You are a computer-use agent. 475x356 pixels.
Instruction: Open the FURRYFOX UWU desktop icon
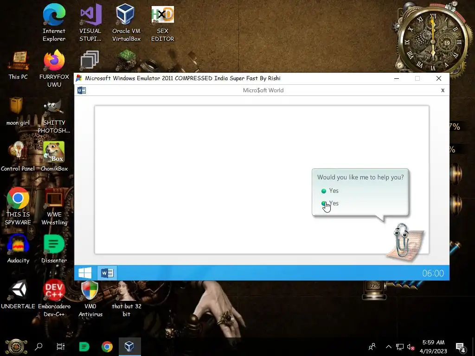[x=54, y=69]
